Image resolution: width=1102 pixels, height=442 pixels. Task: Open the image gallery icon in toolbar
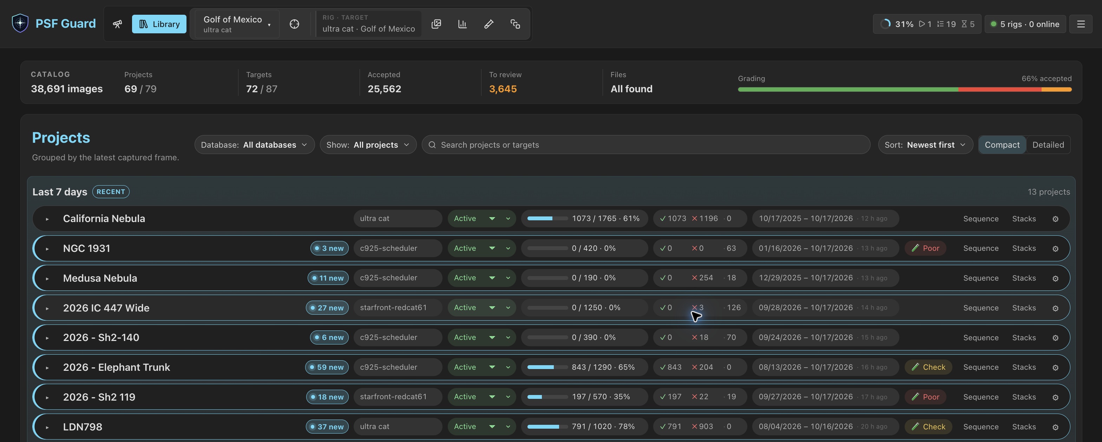(x=436, y=24)
